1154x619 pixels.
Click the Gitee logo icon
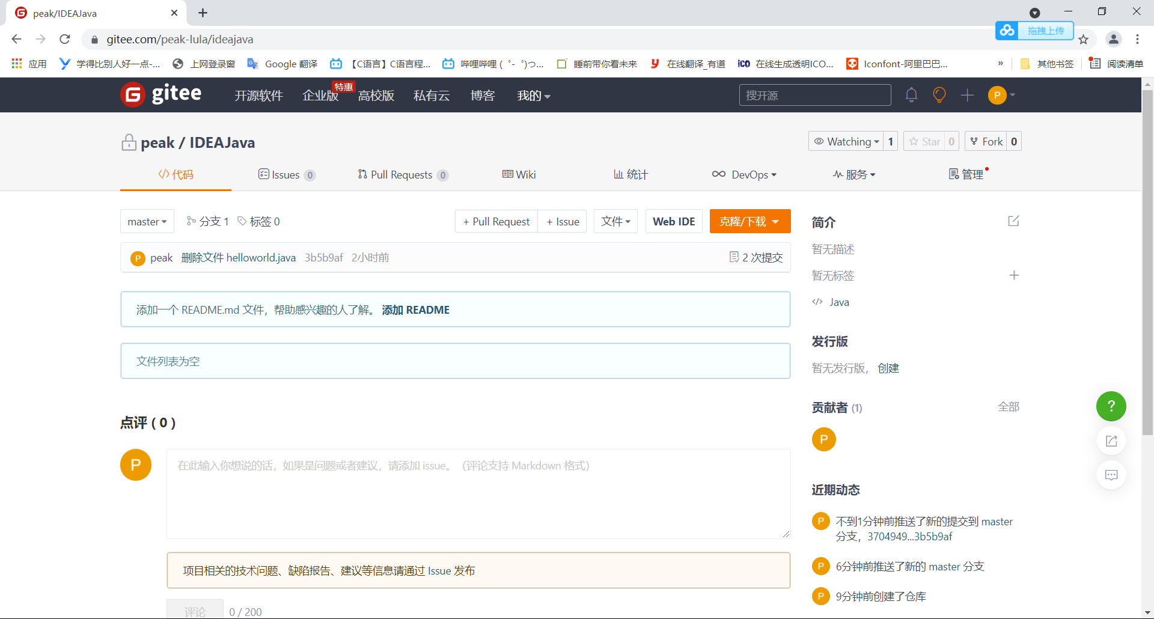click(133, 94)
